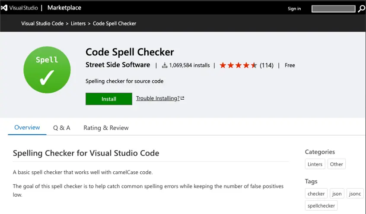Open the Rating & Review tab
Viewport: 366px width, 214px height.
click(106, 128)
